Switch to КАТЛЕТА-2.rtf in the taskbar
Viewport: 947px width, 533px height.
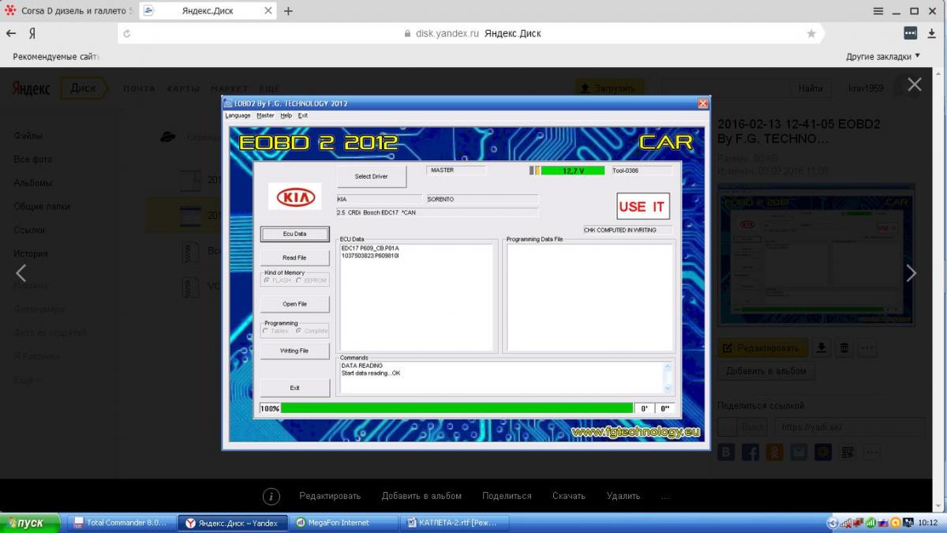click(x=455, y=523)
